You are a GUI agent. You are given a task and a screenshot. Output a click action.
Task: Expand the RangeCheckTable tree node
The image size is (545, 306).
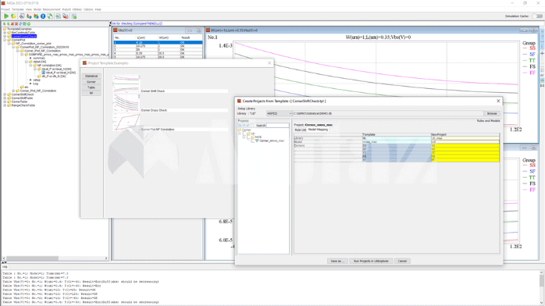point(5,105)
